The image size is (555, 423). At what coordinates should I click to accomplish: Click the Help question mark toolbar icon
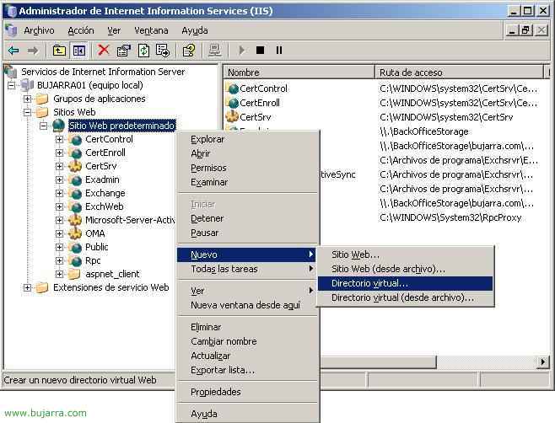[189, 51]
